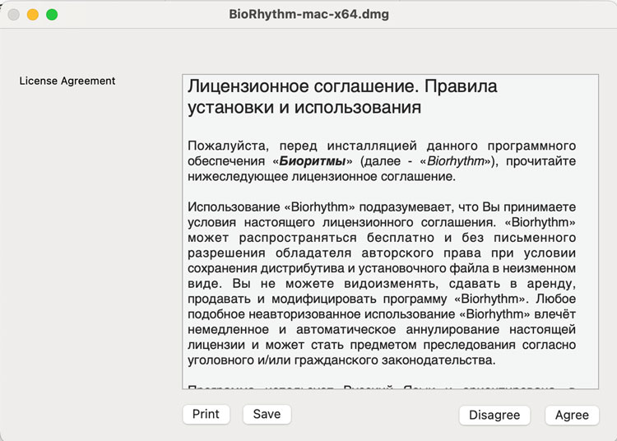Click the partially visible bottom text line
617x441 pixels.
tap(382, 385)
